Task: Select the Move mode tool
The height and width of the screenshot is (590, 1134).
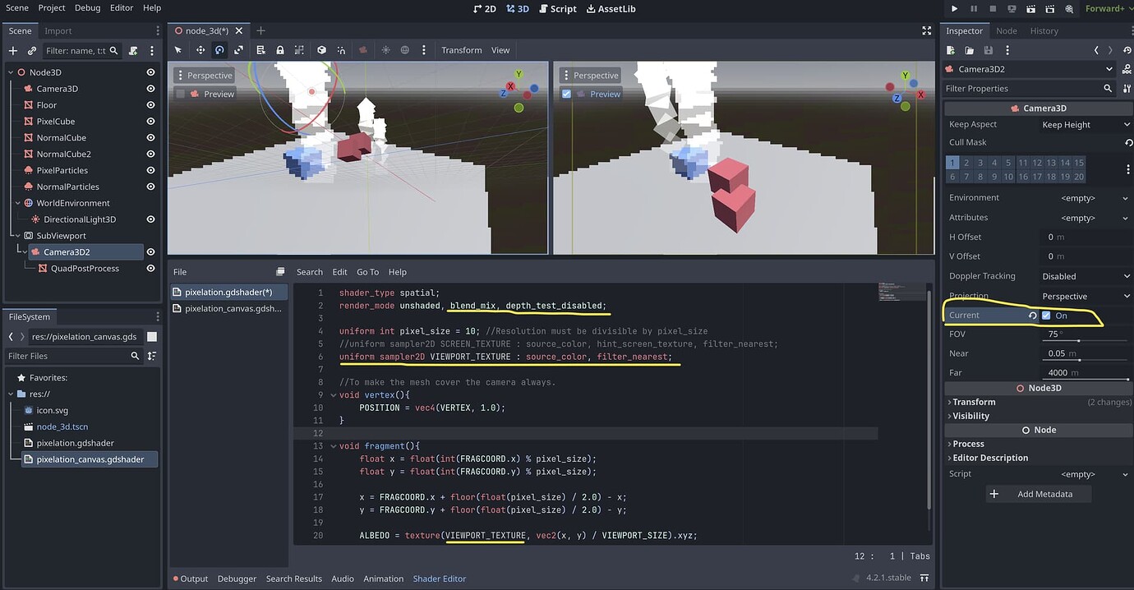Action: pos(200,50)
